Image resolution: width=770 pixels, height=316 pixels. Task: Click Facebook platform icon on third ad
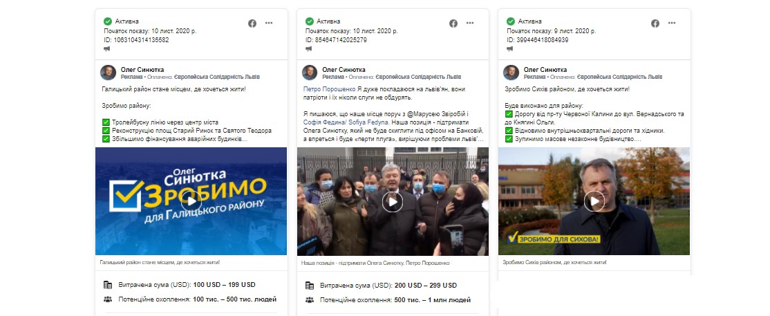click(655, 23)
